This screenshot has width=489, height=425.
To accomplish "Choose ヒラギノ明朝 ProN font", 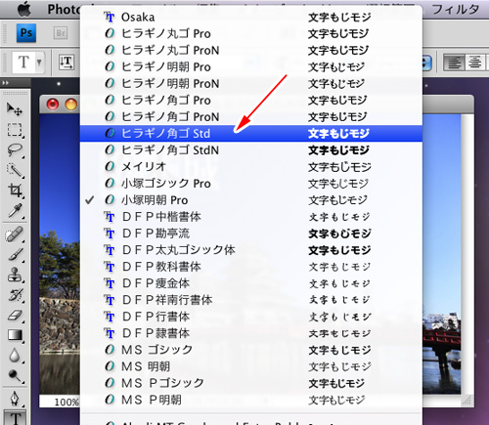I will click(251, 83).
